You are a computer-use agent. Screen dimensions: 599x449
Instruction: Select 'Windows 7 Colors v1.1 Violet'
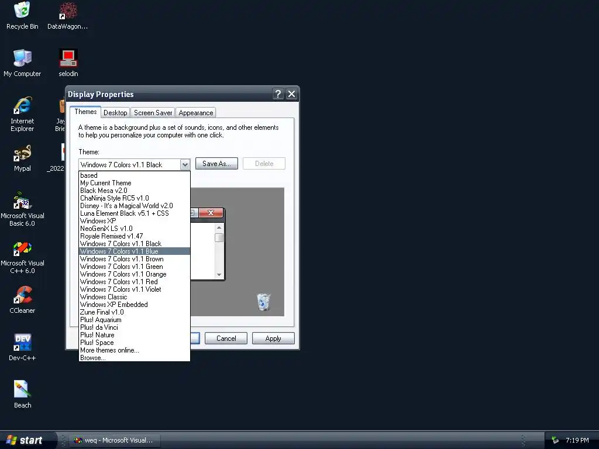(x=135, y=289)
